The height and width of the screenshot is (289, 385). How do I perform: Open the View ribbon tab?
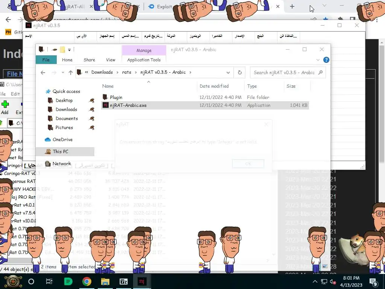tap(111, 60)
